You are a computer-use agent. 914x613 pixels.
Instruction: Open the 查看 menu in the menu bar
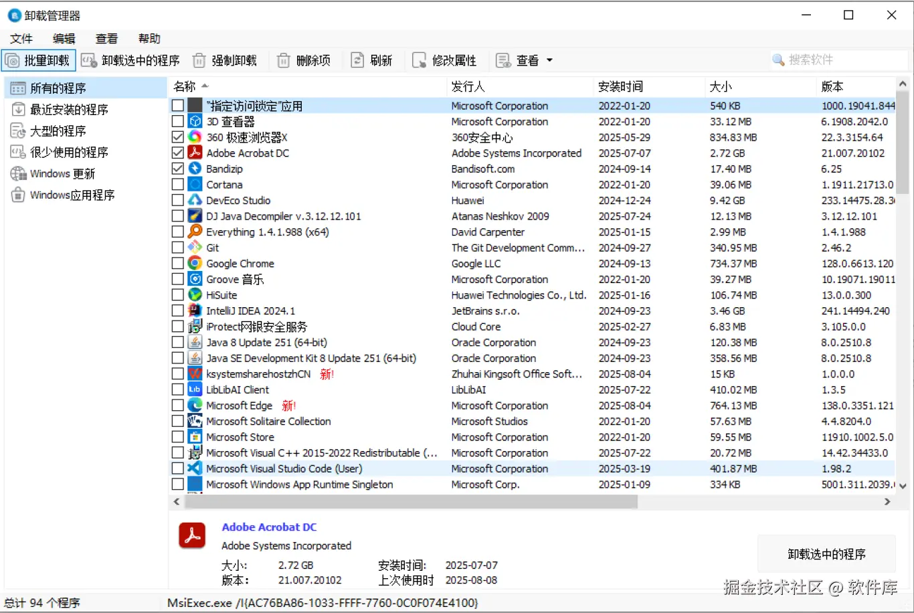click(x=106, y=39)
